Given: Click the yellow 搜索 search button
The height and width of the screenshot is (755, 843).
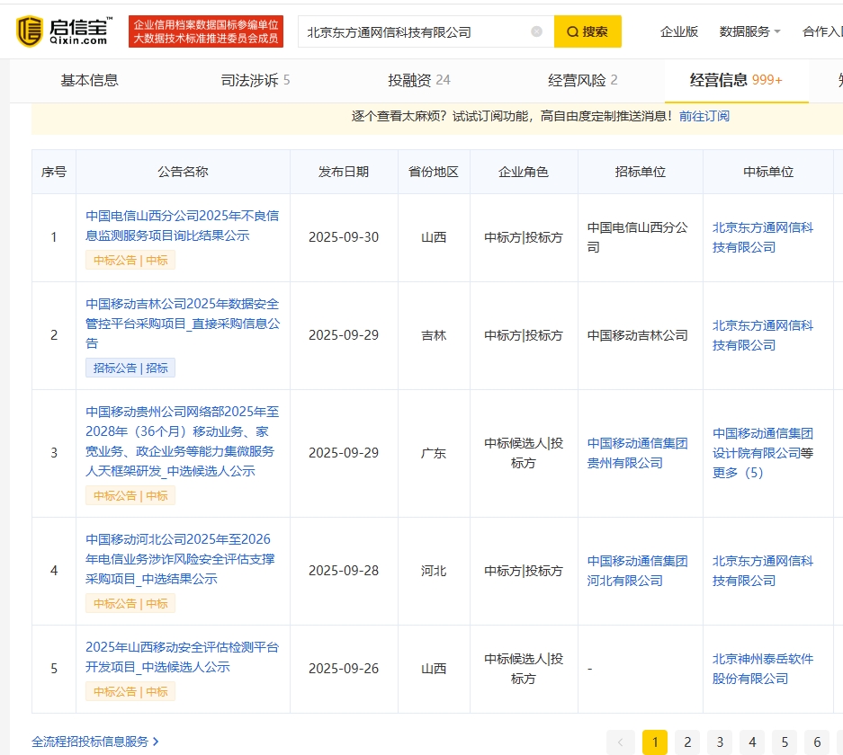Looking at the screenshot, I should 587,31.
